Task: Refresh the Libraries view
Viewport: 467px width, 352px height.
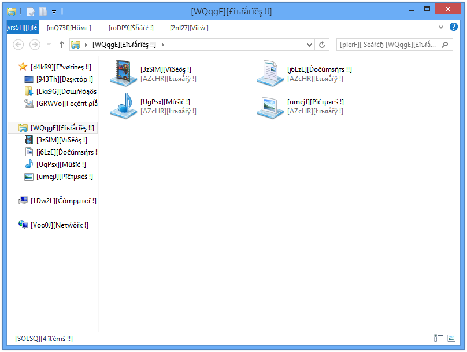Action: (322, 45)
